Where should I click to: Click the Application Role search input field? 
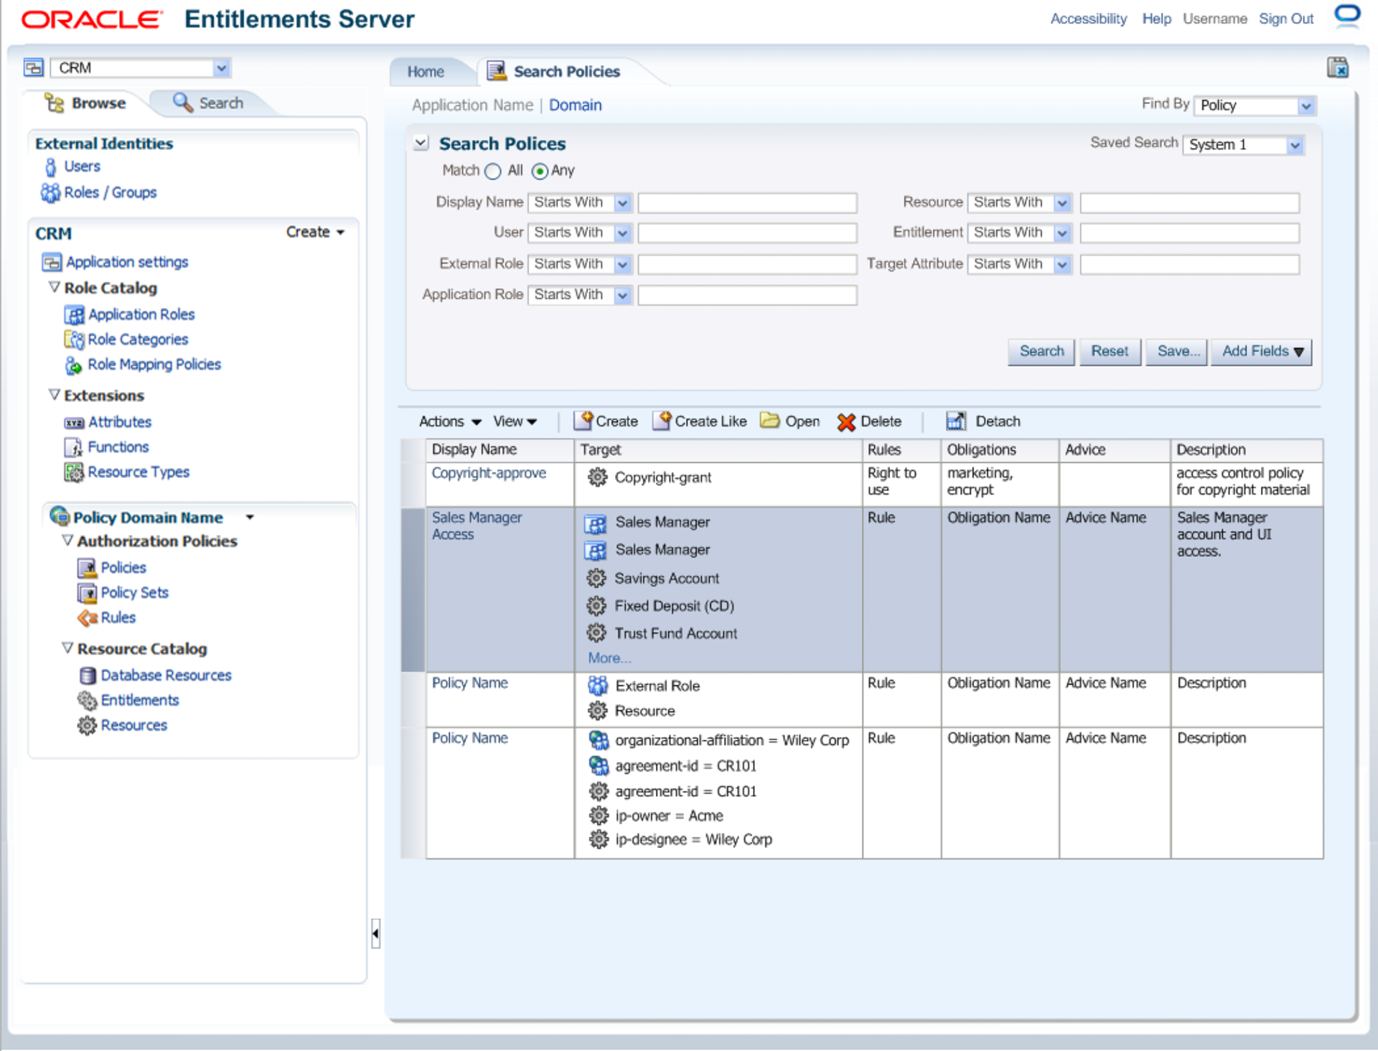coord(747,295)
